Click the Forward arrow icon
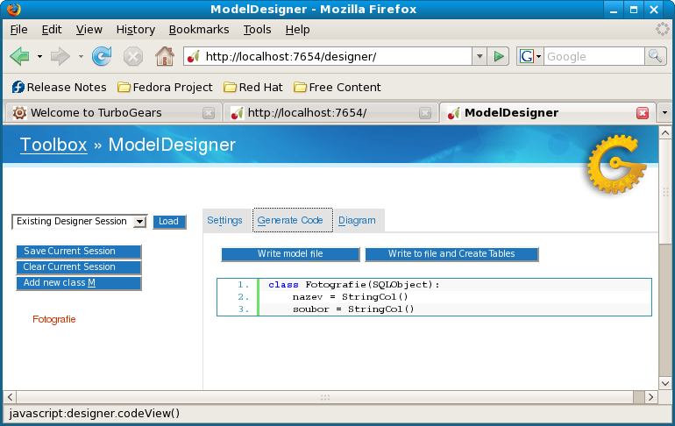This screenshot has height=426, width=675. (x=60, y=56)
